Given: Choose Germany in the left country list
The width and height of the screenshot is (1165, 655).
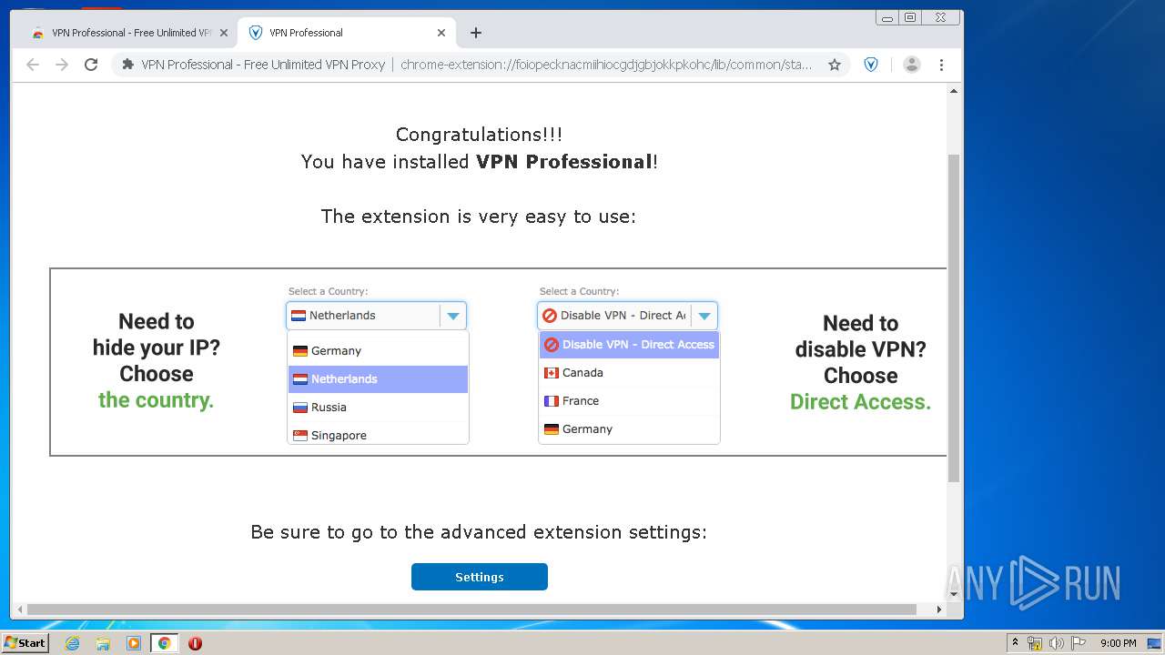Looking at the screenshot, I should coord(378,351).
